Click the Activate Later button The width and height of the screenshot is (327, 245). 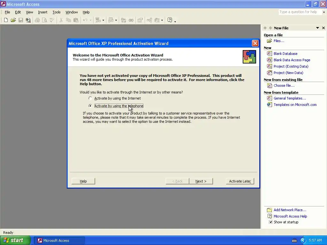click(240, 181)
